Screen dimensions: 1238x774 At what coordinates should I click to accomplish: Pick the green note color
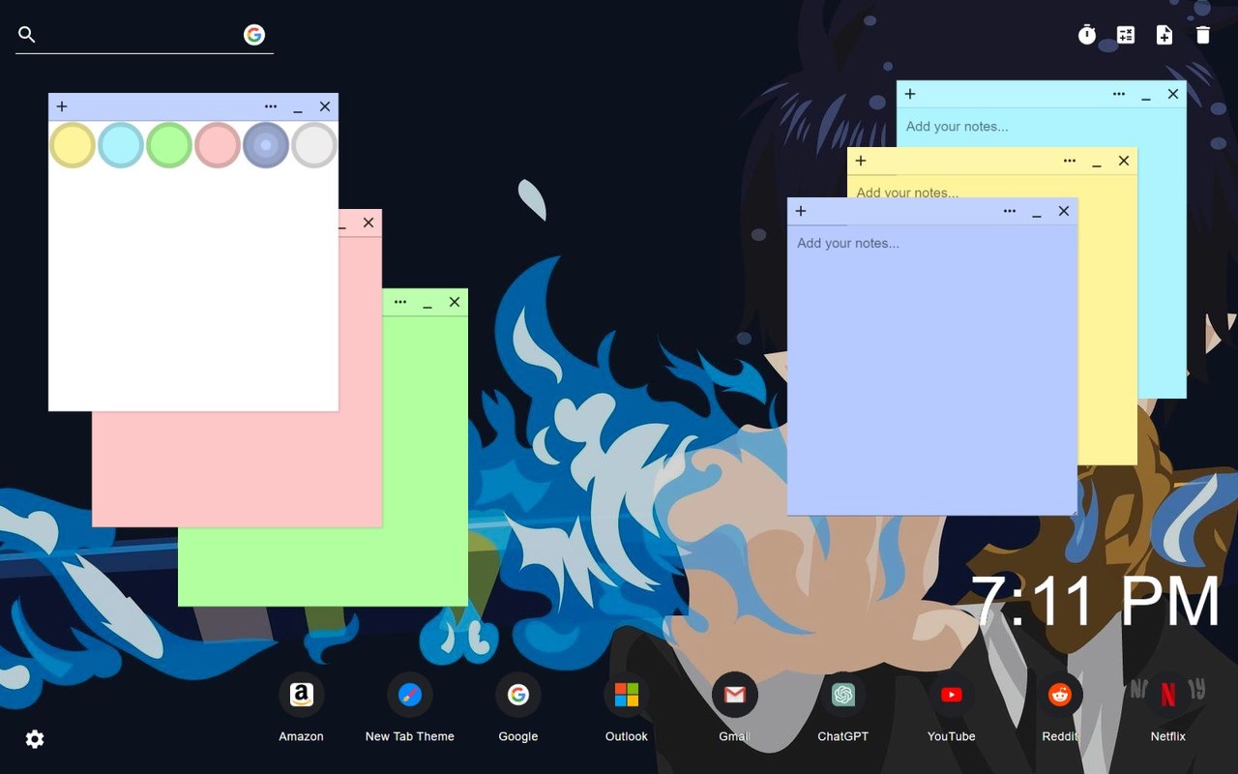coord(169,145)
